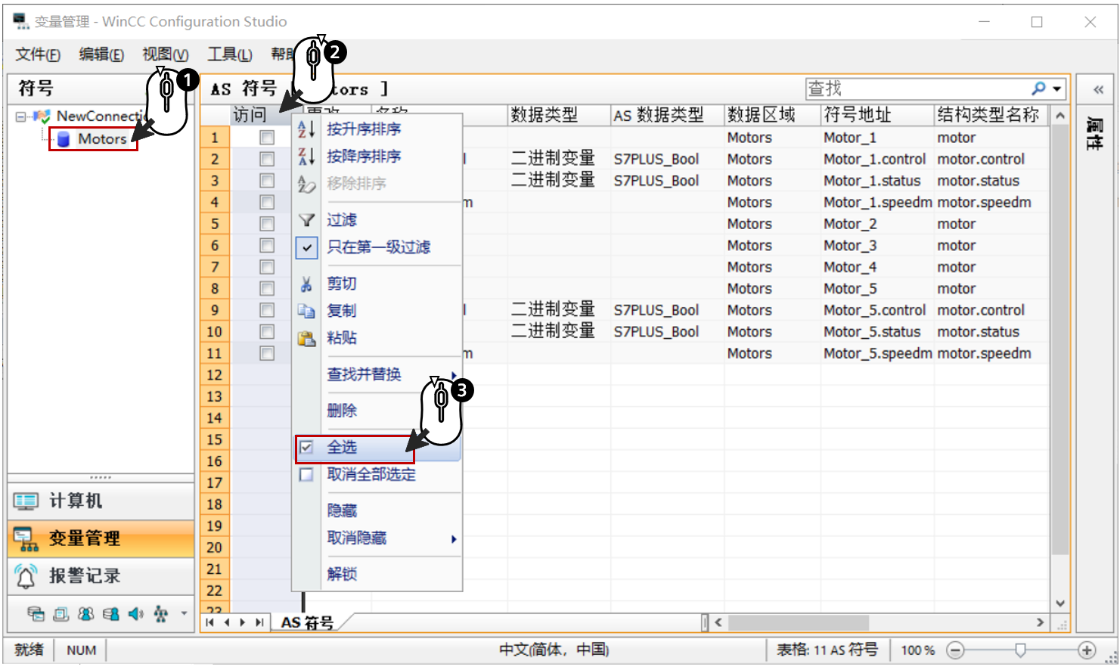Open the 工具 menu

[x=228, y=54]
